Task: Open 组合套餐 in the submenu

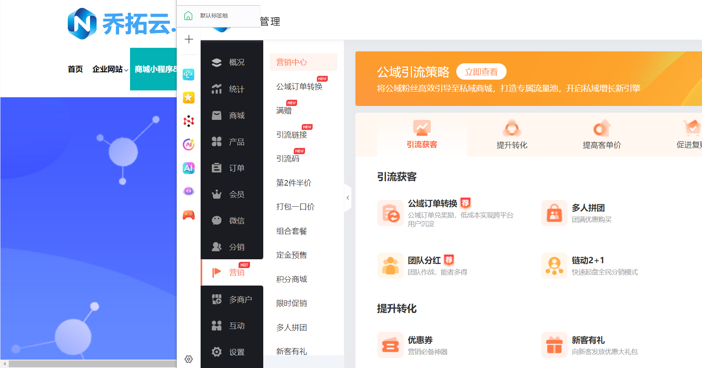Action: [292, 231]
